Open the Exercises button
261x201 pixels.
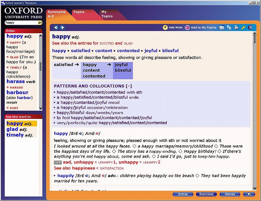[207, 194]
